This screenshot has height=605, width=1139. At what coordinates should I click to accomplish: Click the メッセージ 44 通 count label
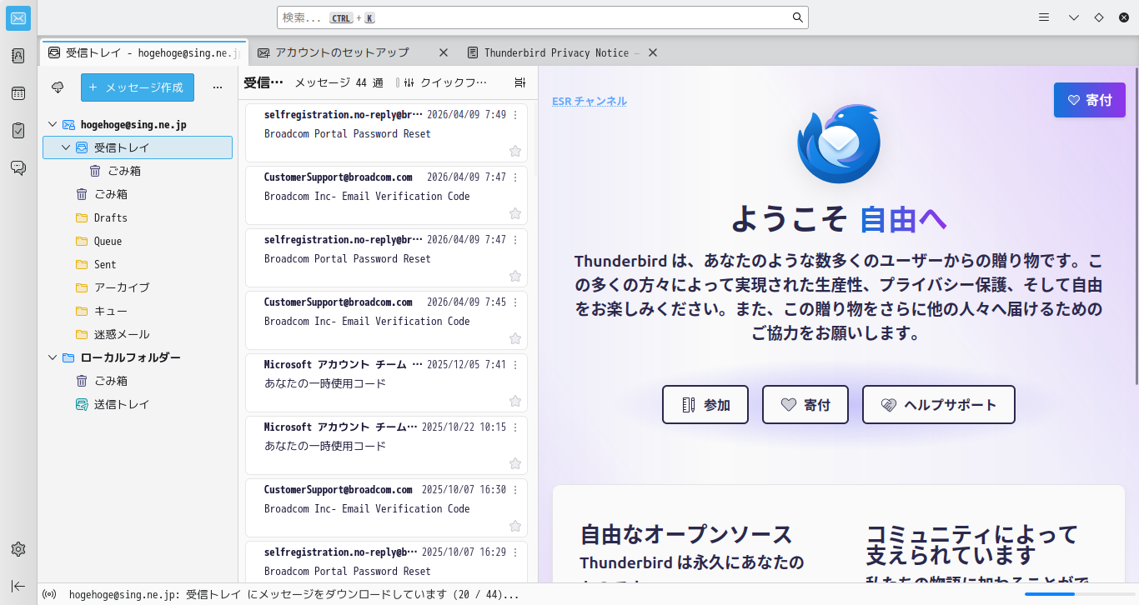pos(339,82)
